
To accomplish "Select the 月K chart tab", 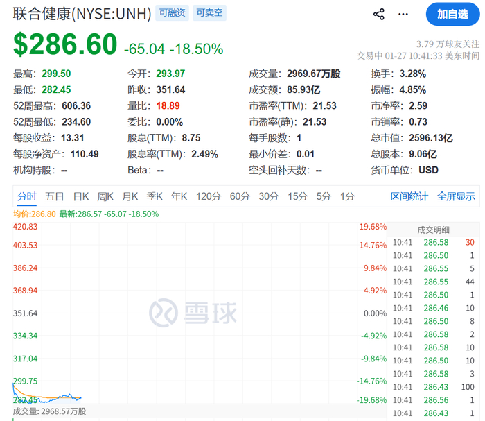I will point(130,196).
